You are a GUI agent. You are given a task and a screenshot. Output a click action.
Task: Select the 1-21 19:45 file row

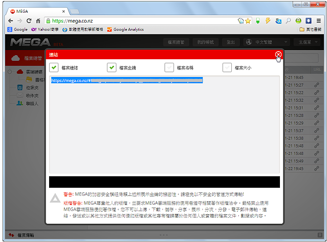point(304,77)
